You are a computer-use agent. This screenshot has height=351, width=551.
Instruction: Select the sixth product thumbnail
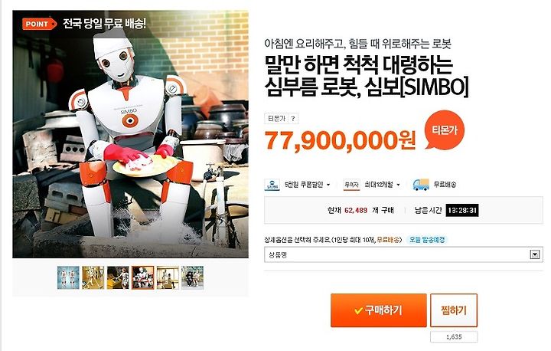192,277
